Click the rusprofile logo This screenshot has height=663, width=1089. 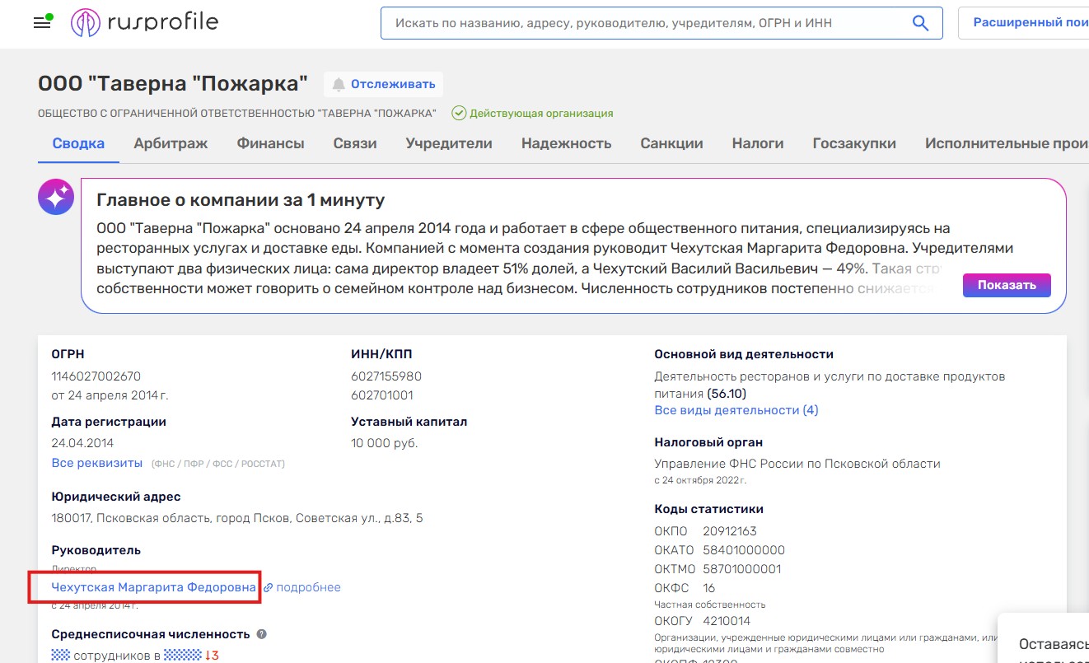pos(145,23)
